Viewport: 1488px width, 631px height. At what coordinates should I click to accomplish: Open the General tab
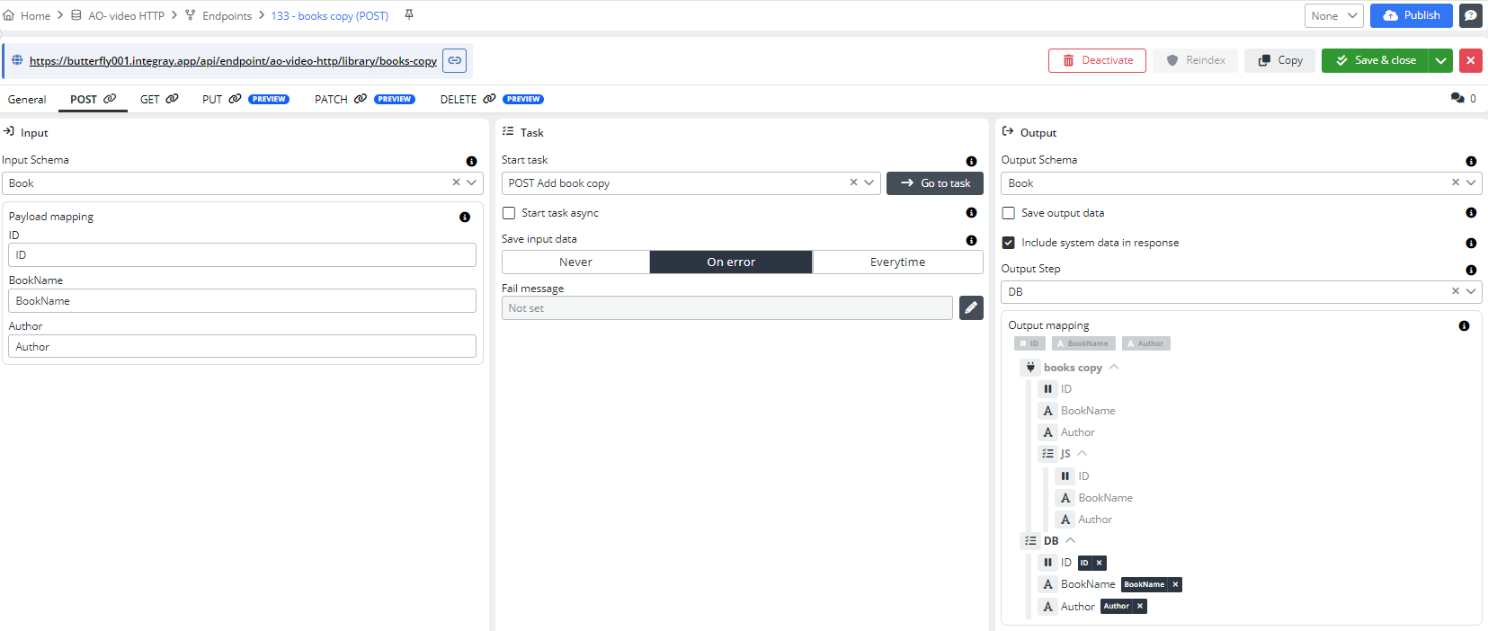(27, 99)
